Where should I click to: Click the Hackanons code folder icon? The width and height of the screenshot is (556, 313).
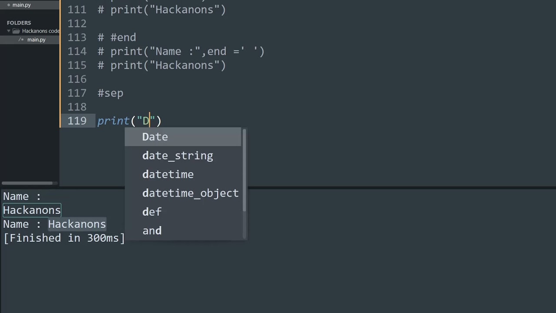[x=16, y=31]
